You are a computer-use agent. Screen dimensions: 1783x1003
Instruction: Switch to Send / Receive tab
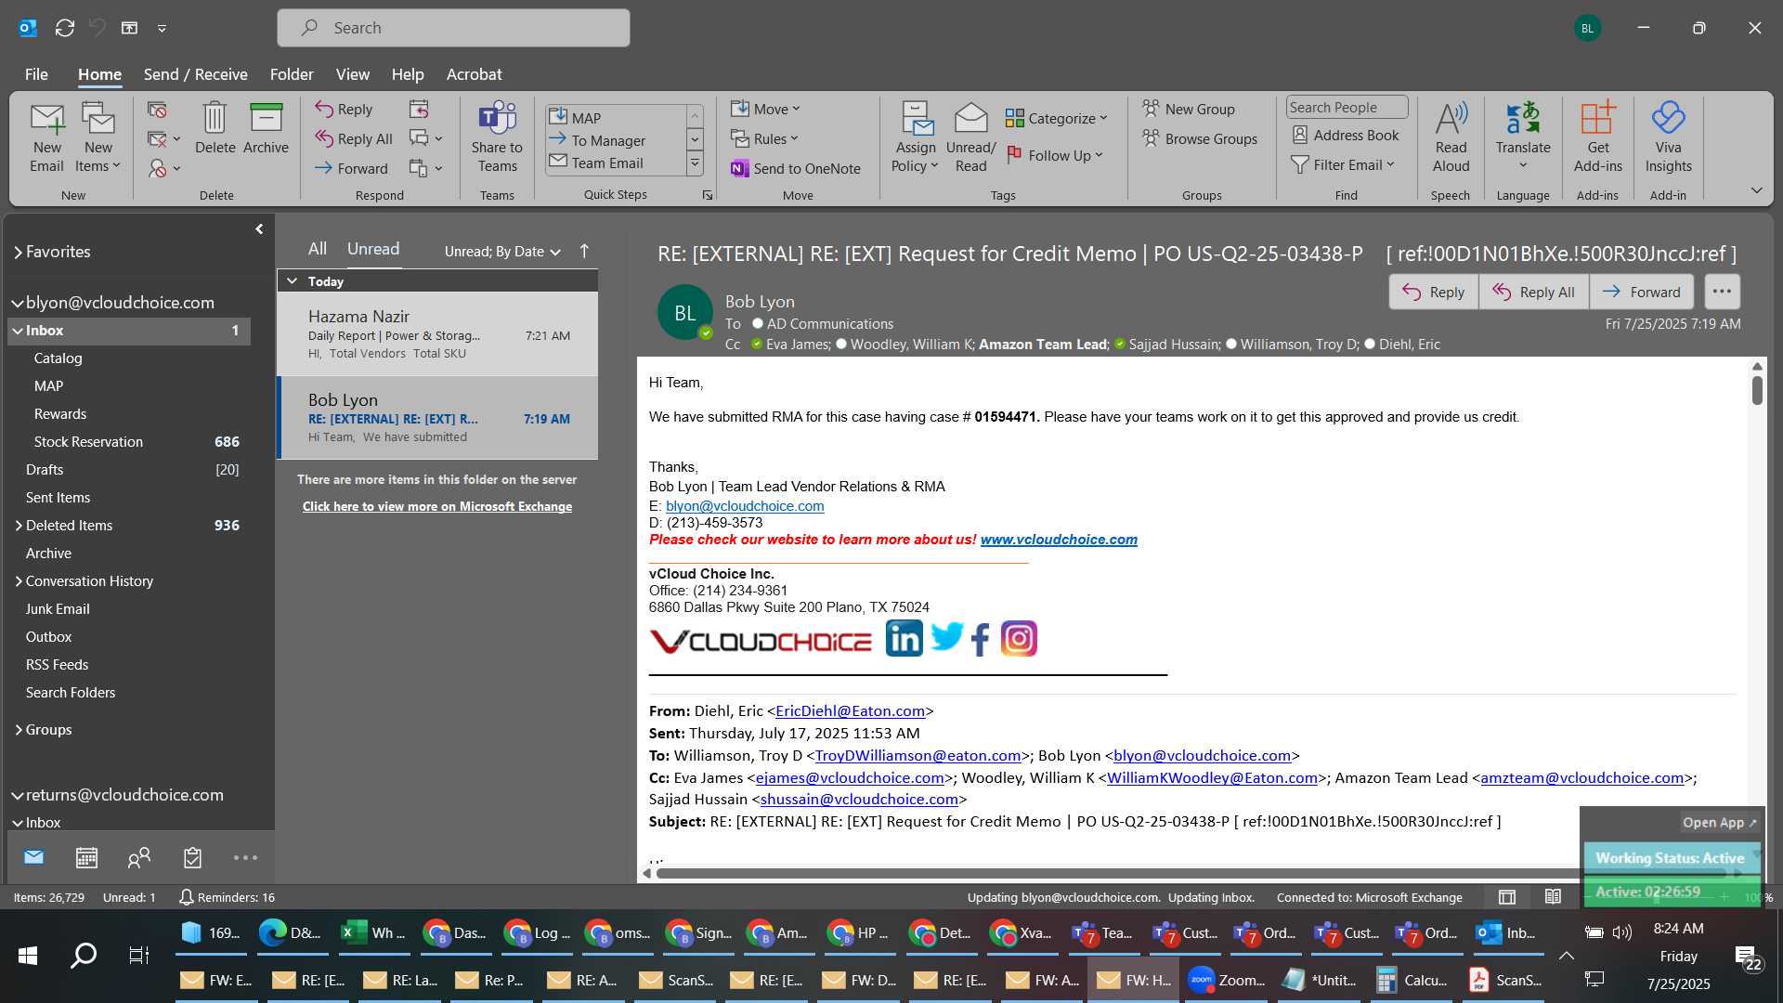click(x=195, y=74)
